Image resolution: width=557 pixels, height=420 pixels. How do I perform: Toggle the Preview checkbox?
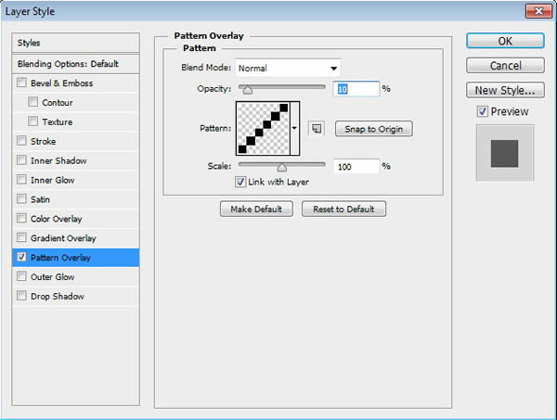482,111
